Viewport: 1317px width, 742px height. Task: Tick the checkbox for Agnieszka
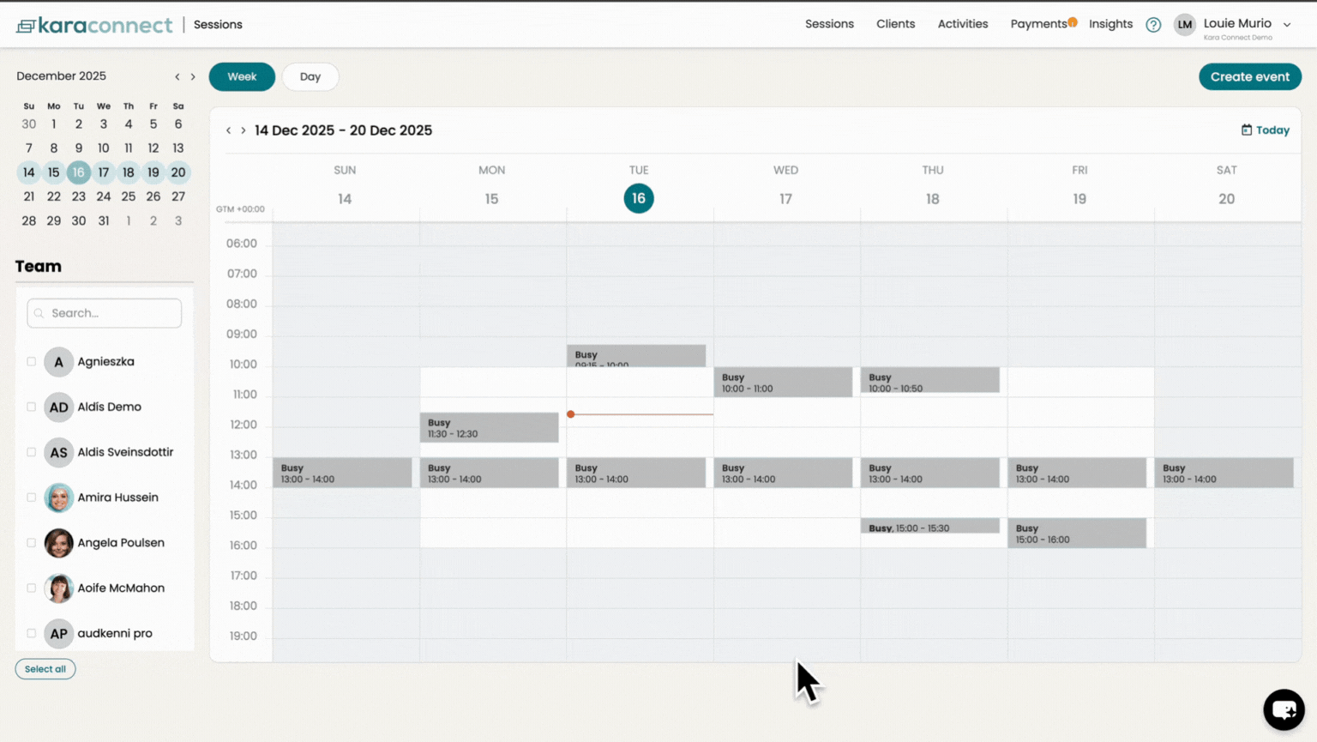[x=32, y=362]
